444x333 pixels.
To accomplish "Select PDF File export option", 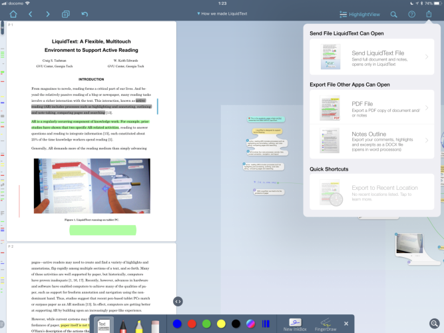I will click(372, 108).
